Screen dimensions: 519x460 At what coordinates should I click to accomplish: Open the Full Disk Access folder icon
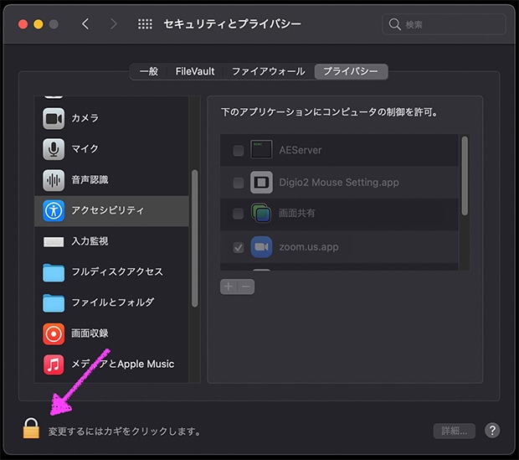(x=54, y=272)
